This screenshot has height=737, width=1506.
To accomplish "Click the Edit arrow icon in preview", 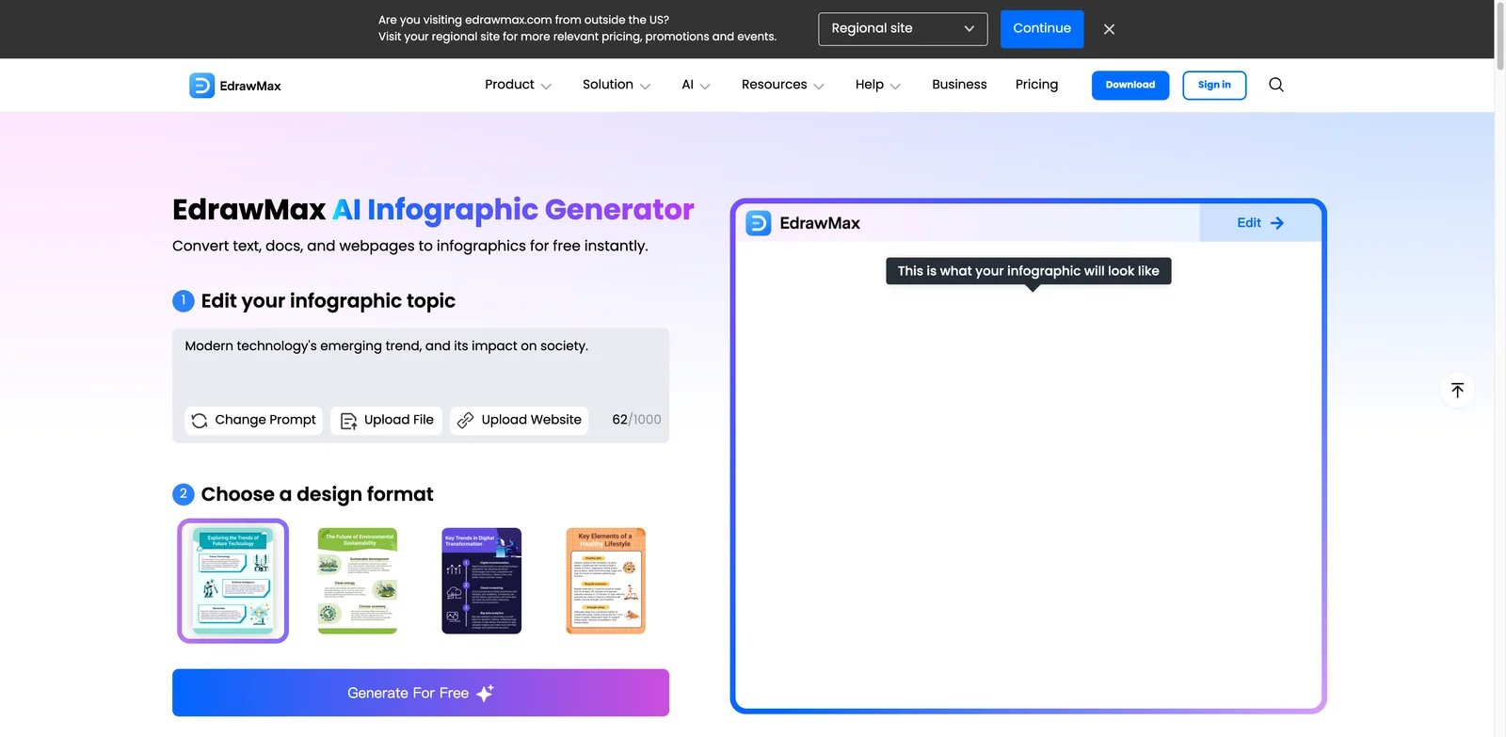I will pyautogui.click(x=1277, y=223).
